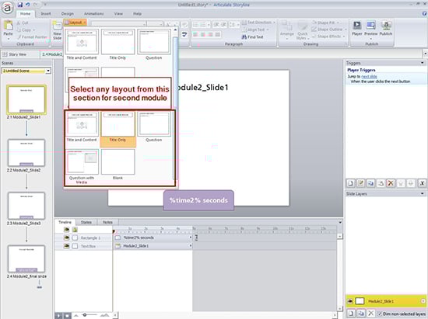Screen dimensions: 428x319
Task: Switch to the Insert ribbon tab
Action: pos(46,14)
